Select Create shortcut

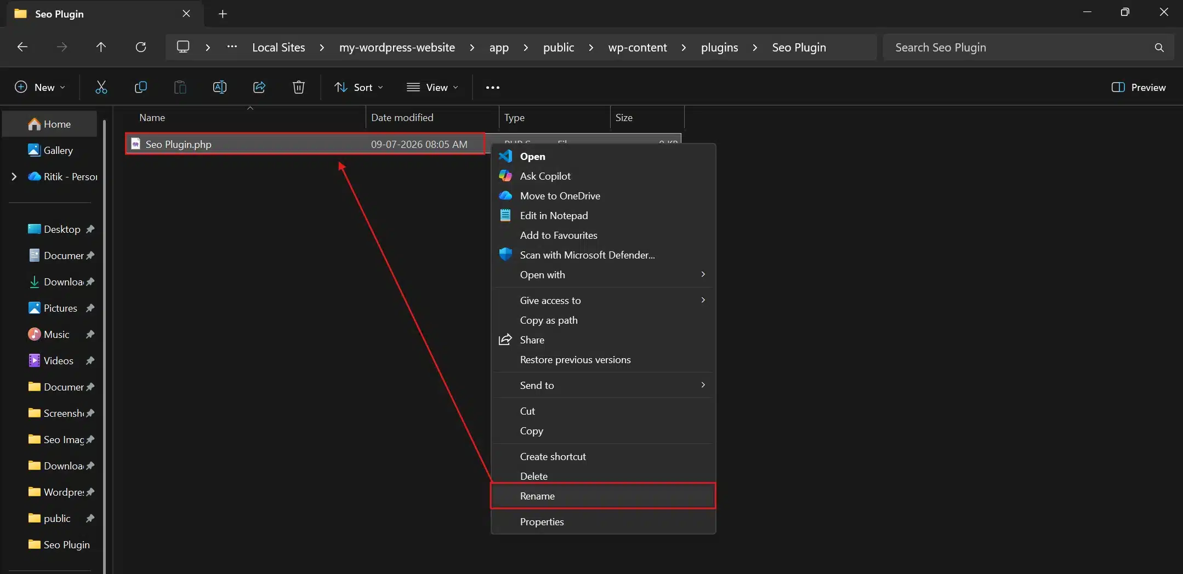point(603,456)
